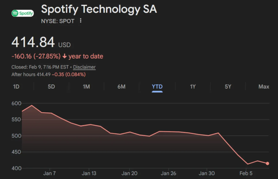Click the year to date change text
278x179 pixels.
point(86,57)
